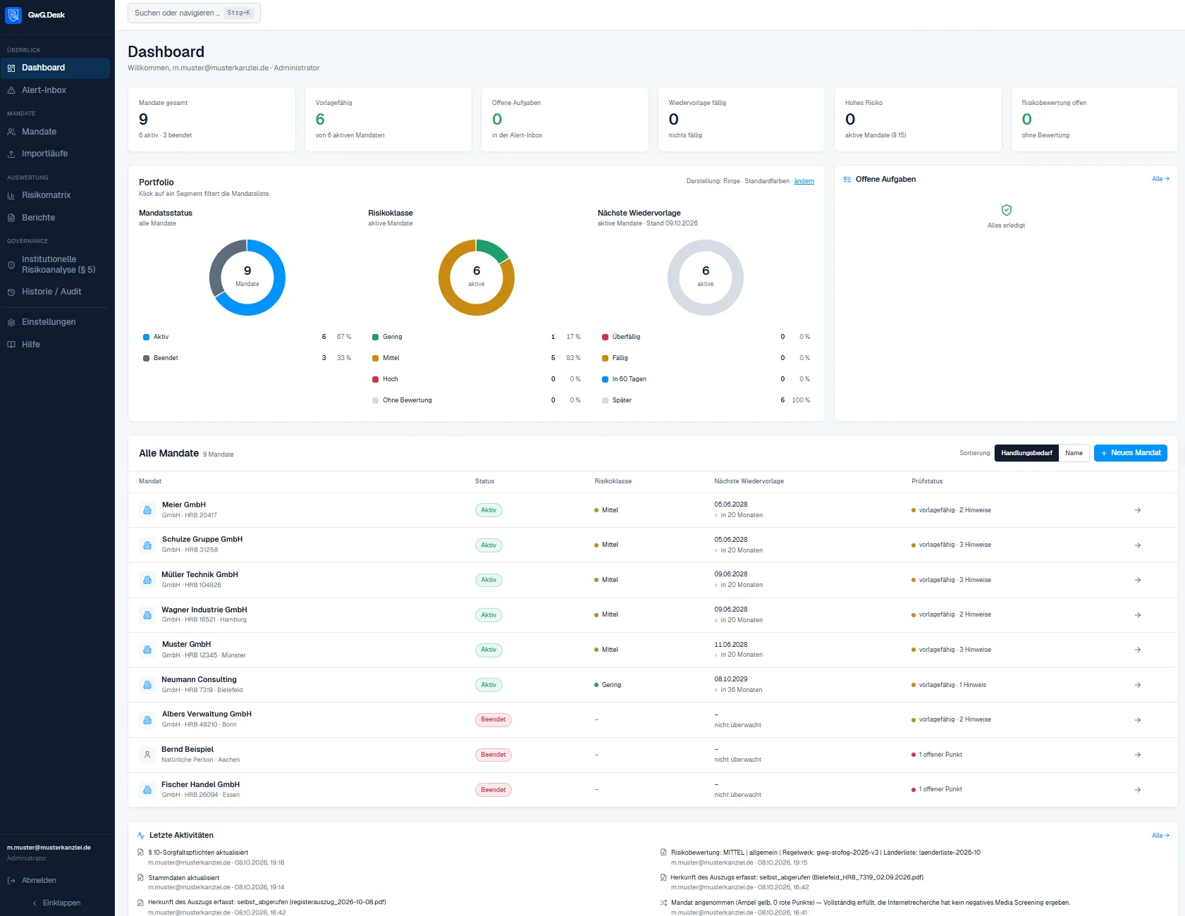The image size is (1185, 916).
Task: Open Neumann Consulting row arrow
Action: click(x=1138, y=685)
